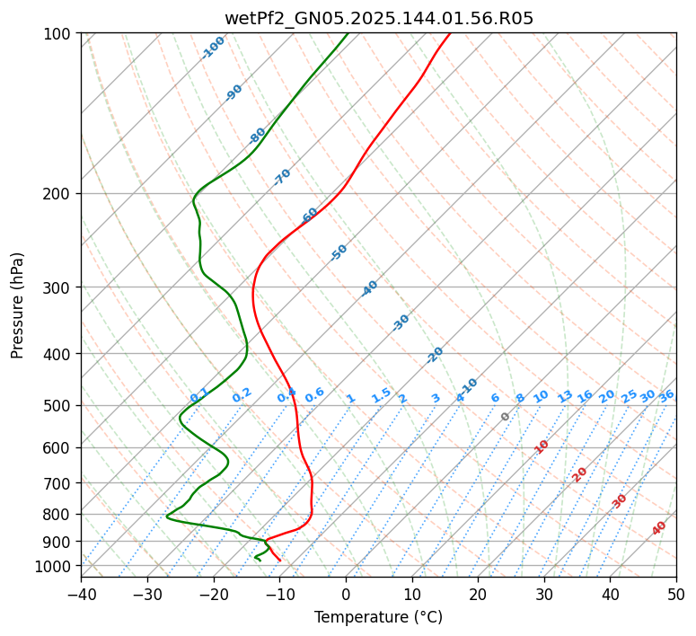Click the plot title wetPf2_GN05.2025.144.01.56.R05
696x636 pixels.
tap(379, 19)
